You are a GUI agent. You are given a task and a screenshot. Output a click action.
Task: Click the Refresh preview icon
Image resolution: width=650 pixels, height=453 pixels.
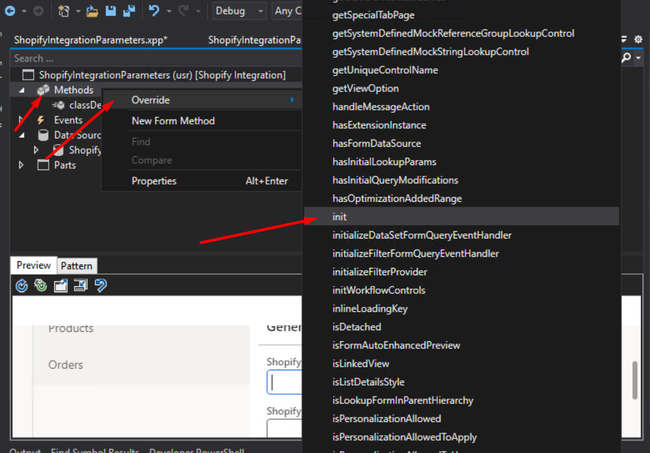(22, 286)
